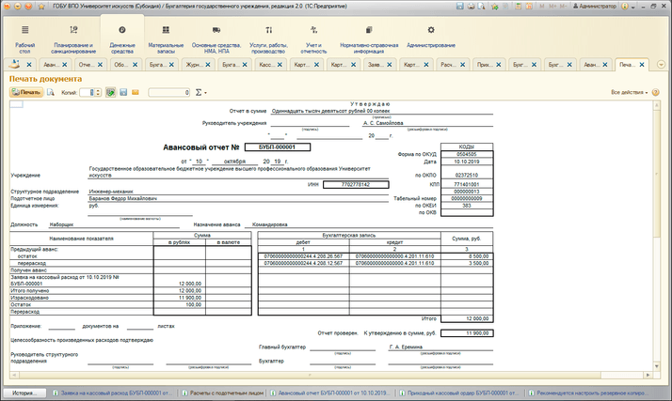Send document by email envelope icon
Screen dimensions: 672x401
(x=135, y=93)
